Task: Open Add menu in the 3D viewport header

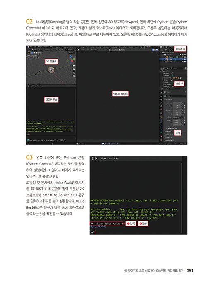Action: 56,50
